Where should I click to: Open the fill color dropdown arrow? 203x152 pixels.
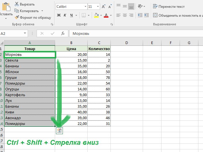pos(101,15)
